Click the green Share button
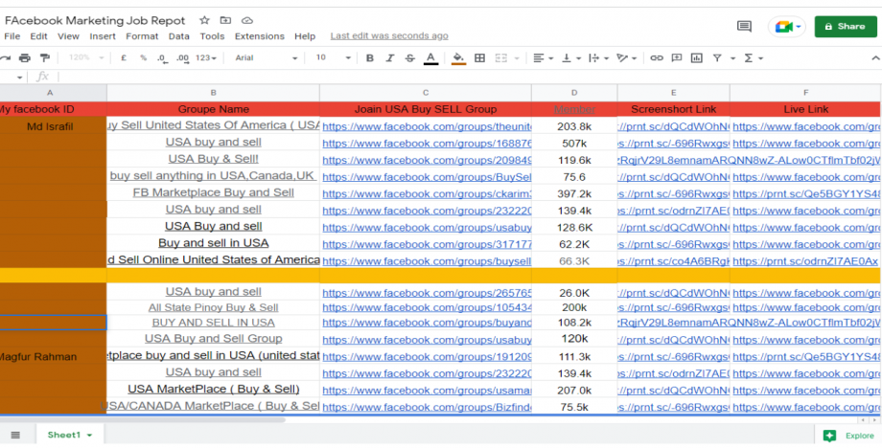Screen dimensions: 882x448 [x=845, y=27]
